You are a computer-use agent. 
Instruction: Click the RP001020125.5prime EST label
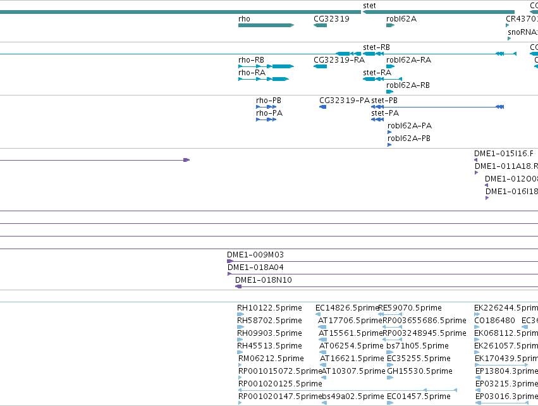[x=280, y=384]
